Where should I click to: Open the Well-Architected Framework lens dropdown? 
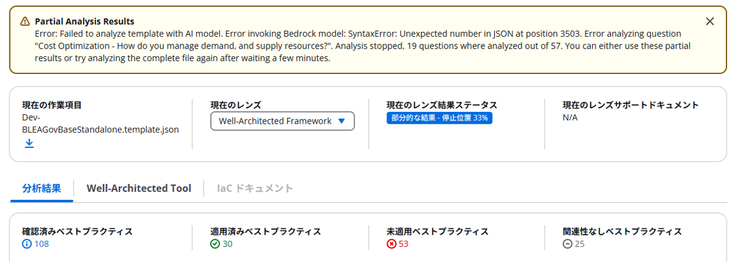coord(283,121)
